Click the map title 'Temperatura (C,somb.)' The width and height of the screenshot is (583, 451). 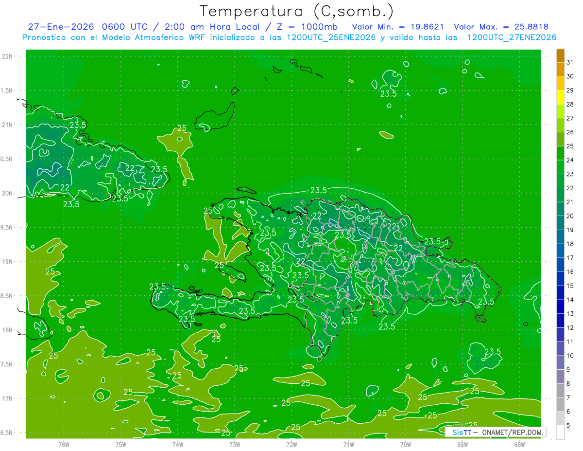point(297,12)
